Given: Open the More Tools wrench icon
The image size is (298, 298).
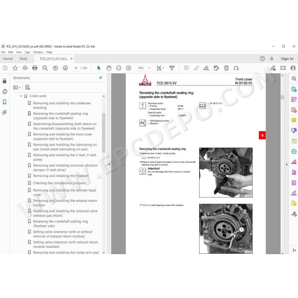Looking at the screenshot, I should (294, 214).
